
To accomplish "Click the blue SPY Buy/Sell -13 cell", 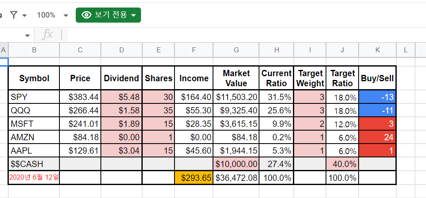I will [x=377, y=97].
